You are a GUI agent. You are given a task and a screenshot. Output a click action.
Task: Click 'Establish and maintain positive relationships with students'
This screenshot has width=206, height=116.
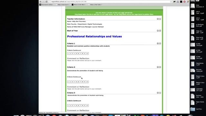pyautogui.click(x=89, y=46)
